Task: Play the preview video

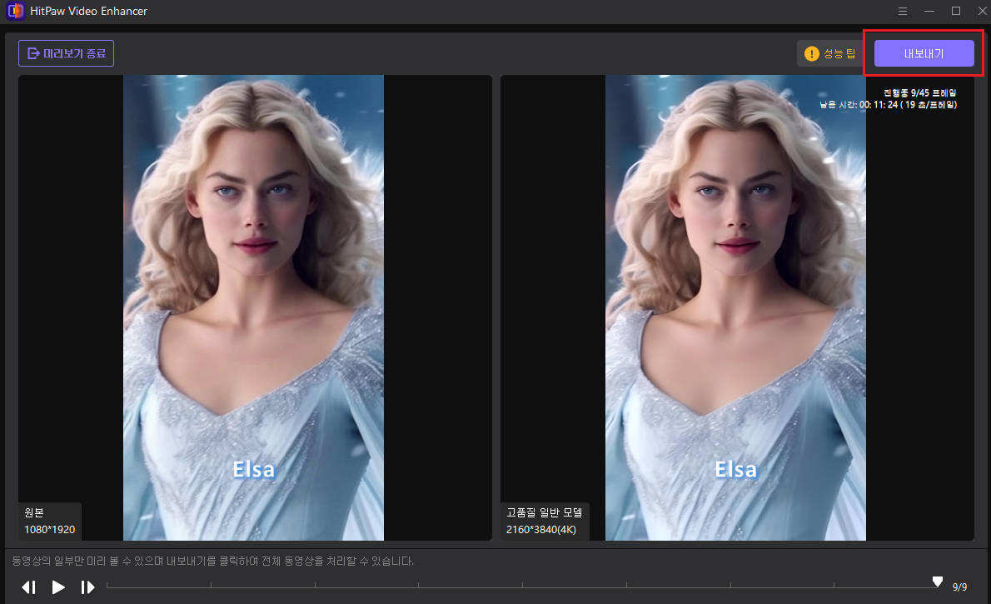Action: pos(58,587)
